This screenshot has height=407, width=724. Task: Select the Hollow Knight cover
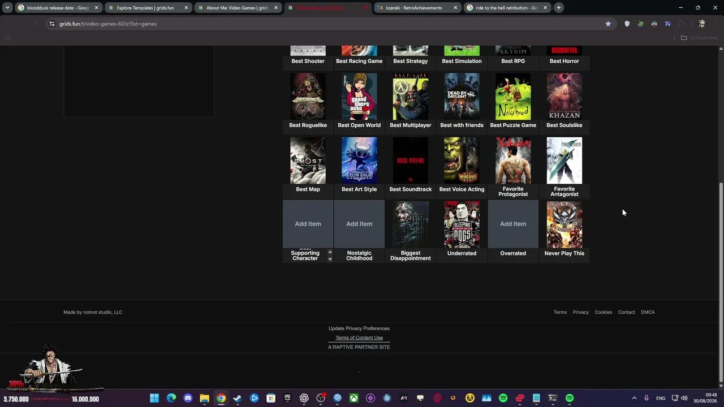pyautogui.click(x=359, y=161)
